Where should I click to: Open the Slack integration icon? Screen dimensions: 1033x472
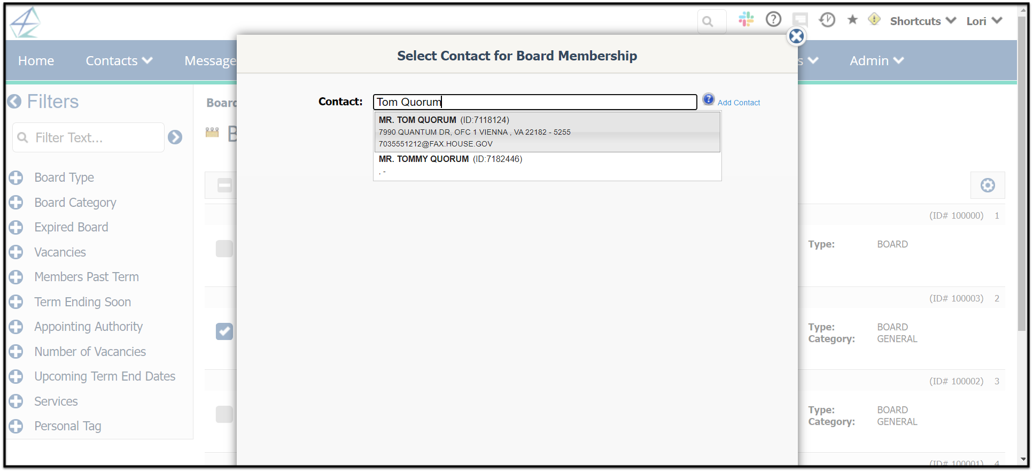point(746,20)
